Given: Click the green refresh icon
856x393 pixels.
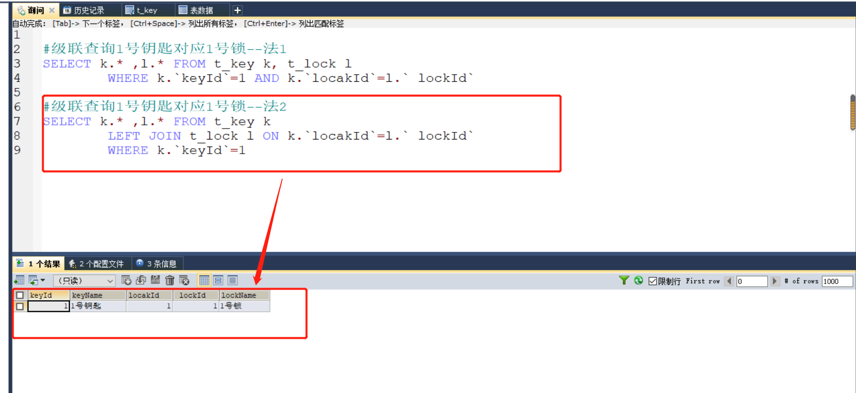Looking at the screenshot, I should (x=639, y=281).
